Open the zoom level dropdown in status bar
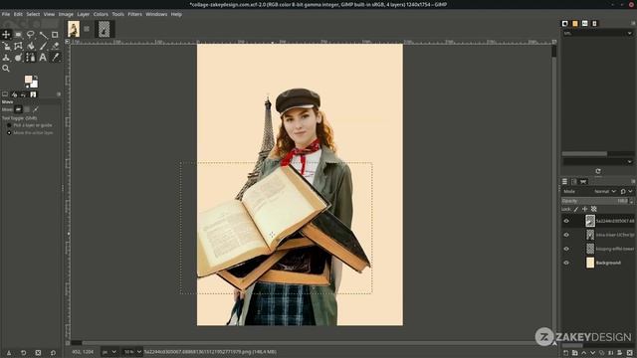The image size is (637, 358). coord(132,352)
